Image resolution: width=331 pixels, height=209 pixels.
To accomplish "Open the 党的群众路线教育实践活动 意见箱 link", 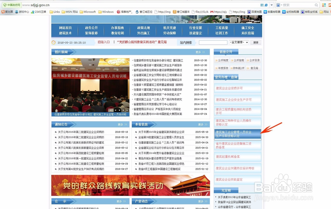I will coord(142,42).
